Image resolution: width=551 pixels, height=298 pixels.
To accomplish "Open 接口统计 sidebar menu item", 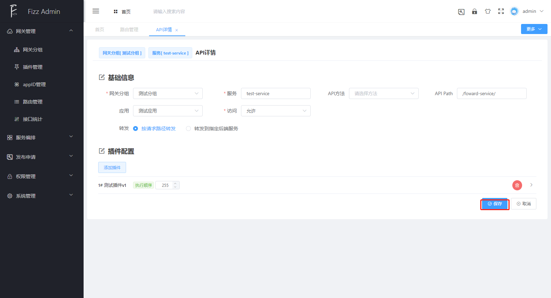I will pos(42,119).
